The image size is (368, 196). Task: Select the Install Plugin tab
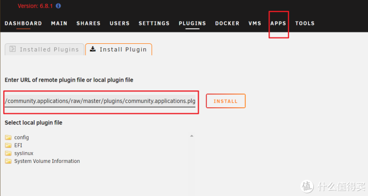(119, 49)
